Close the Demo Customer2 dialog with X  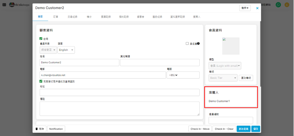(257, 8)
